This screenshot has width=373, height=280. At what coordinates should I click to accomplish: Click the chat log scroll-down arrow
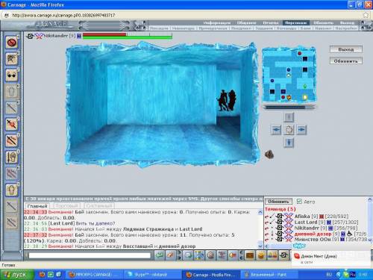click(x=260, y=246)
